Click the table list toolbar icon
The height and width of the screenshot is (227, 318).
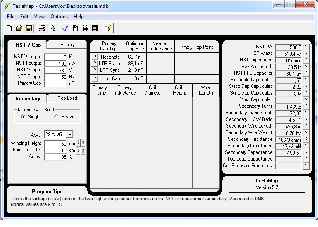(x=85, y=28)
